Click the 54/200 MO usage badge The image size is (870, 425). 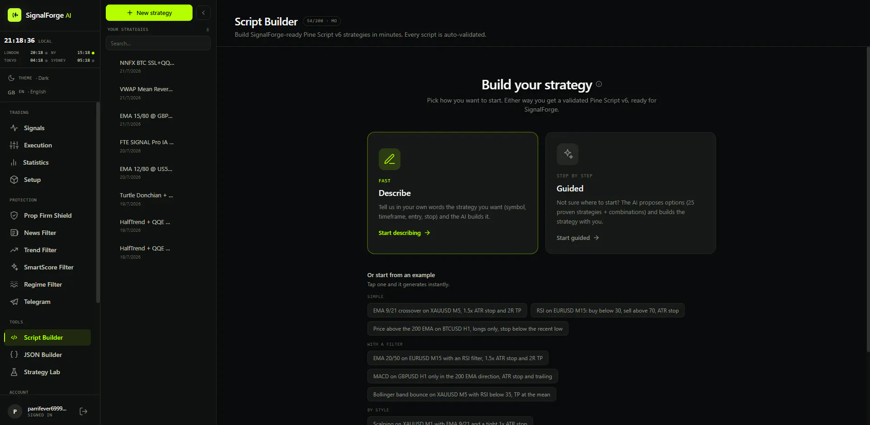[321, 21]
